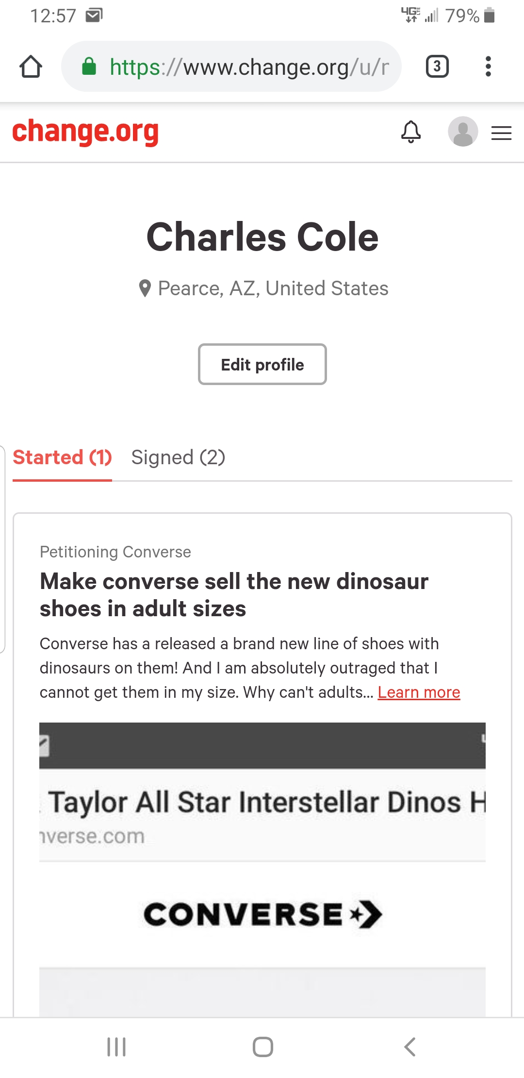This screenshot has height=1078, width=524.
Task: Click the change.org URL address bar
Action: 248,67
